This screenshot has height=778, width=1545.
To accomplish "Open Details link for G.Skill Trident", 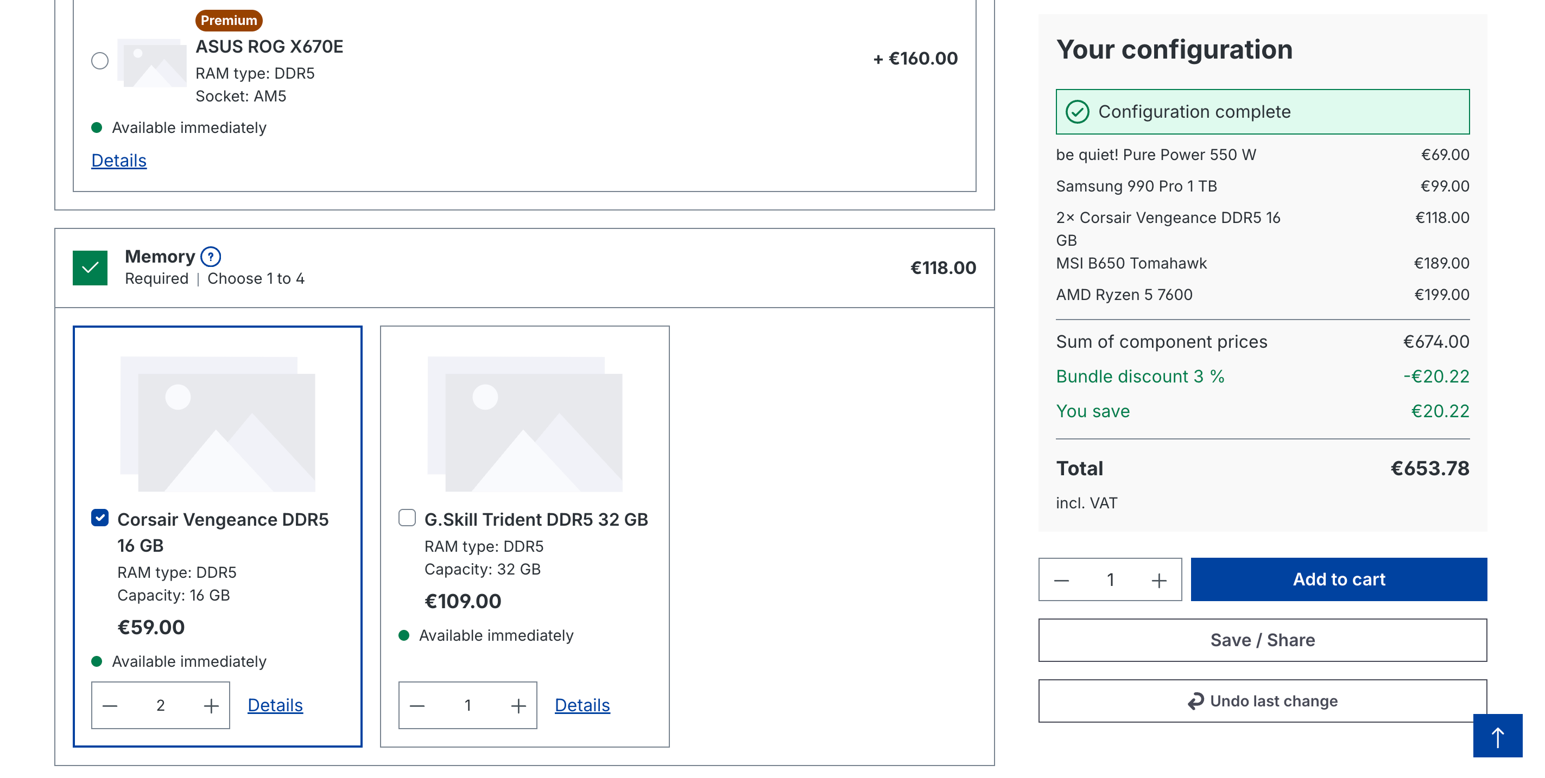I will click(582, 705).
